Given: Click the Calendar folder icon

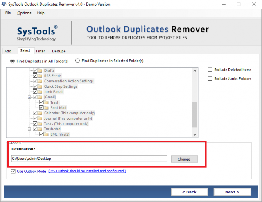Looking at the screenshot, I should 40,113.
